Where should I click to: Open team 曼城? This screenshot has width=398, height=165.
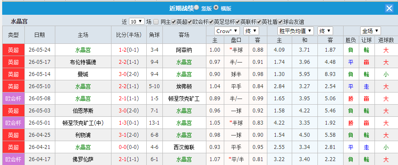[83, 74]
